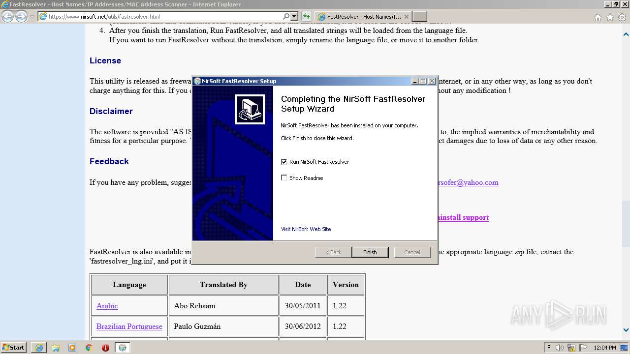Close the NirSoft FastResolver Setup dialog
630x354 pixels.
pos(432,81)
